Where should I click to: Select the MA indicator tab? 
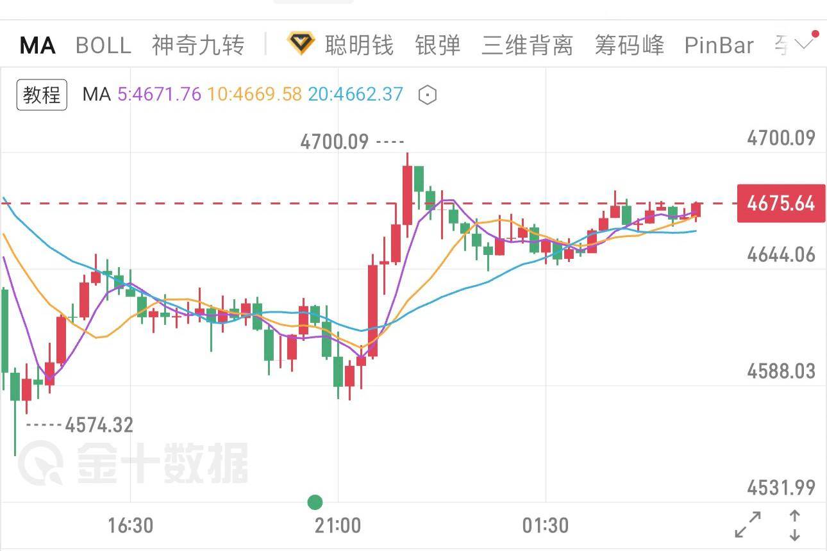37,45
